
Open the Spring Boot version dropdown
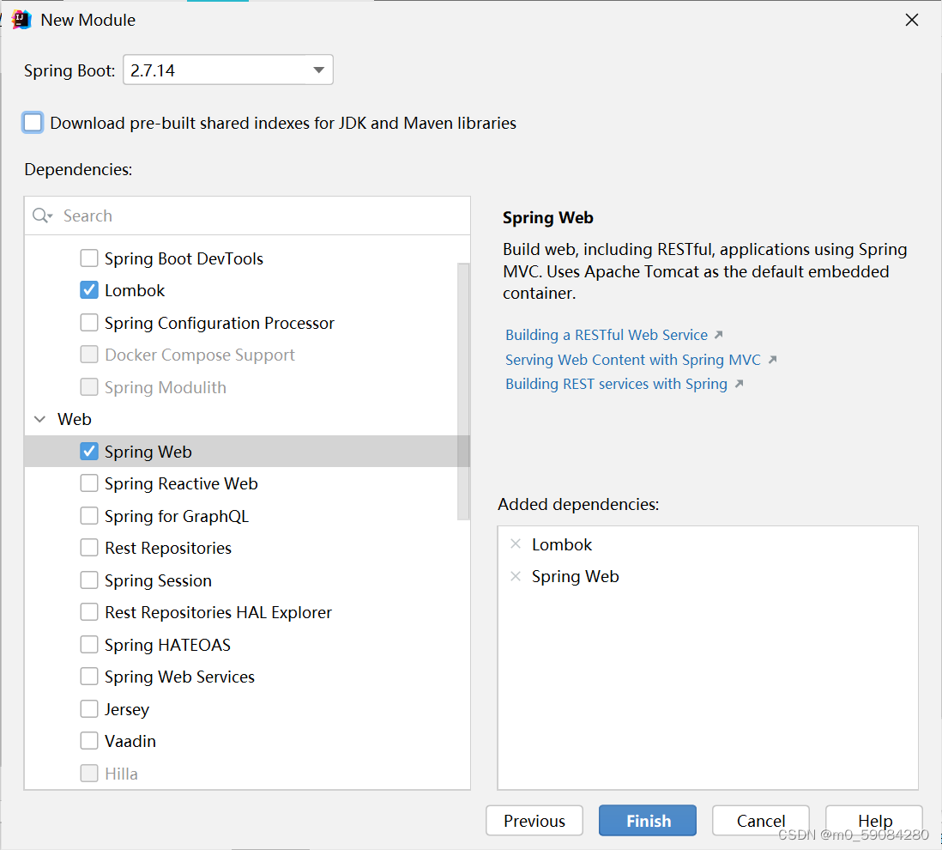318,70
